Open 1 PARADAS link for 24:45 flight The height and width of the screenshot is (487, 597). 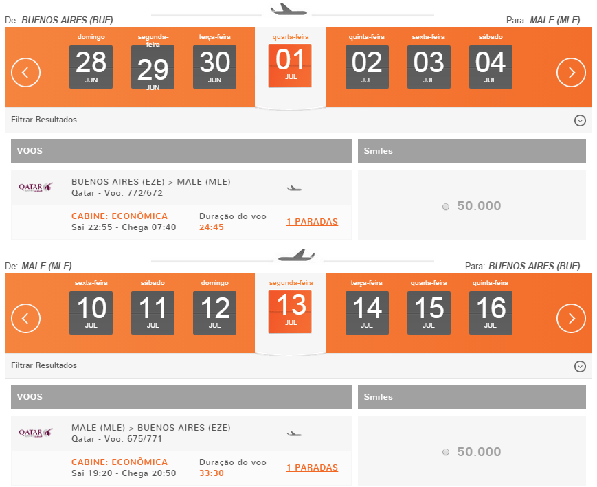coord(312,222)
